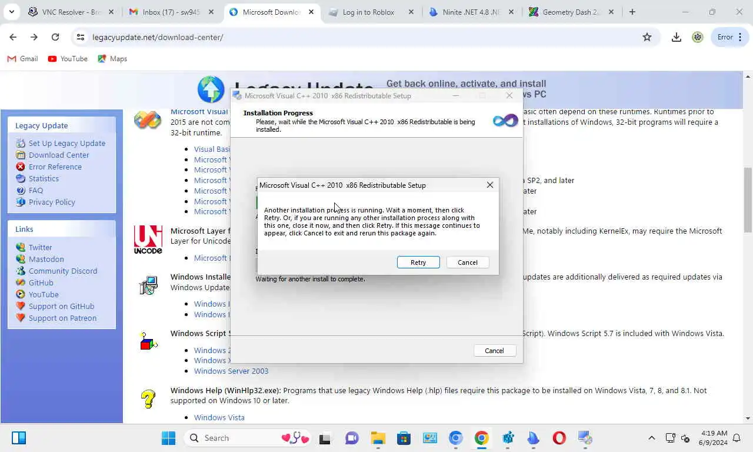
Task: Close the 'Another installation' message dialog
Action: pyautogui.click(x=490, y=185)
